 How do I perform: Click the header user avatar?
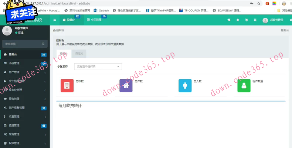[x=265, y=20]
